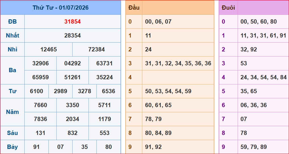This screenshot has width=289, height=154.
Task: Click Ba prize number 04292
Action: coord(72,63)
